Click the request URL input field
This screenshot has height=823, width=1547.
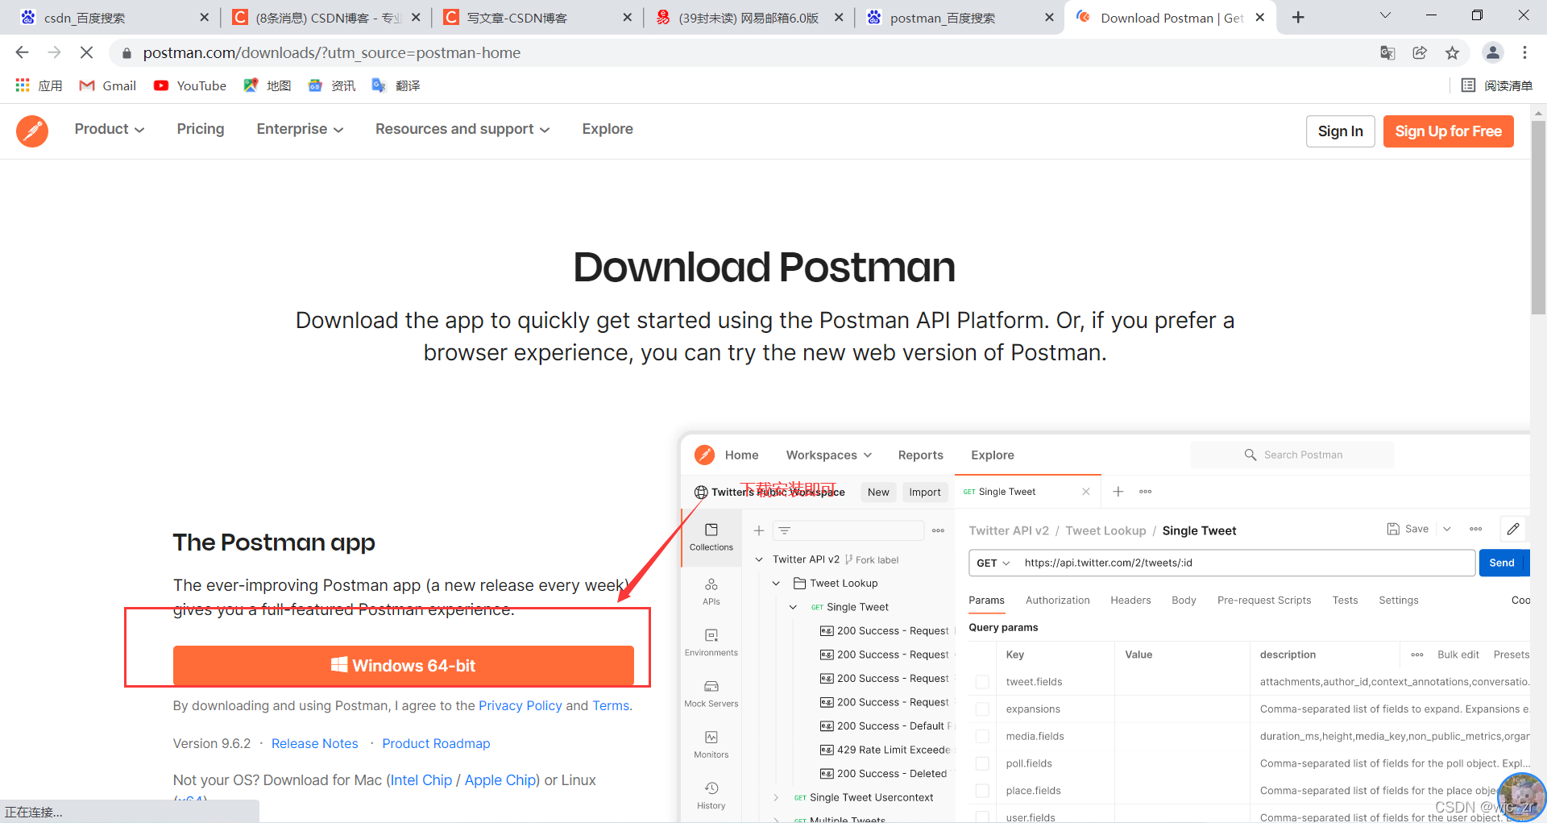[1245, 563]
